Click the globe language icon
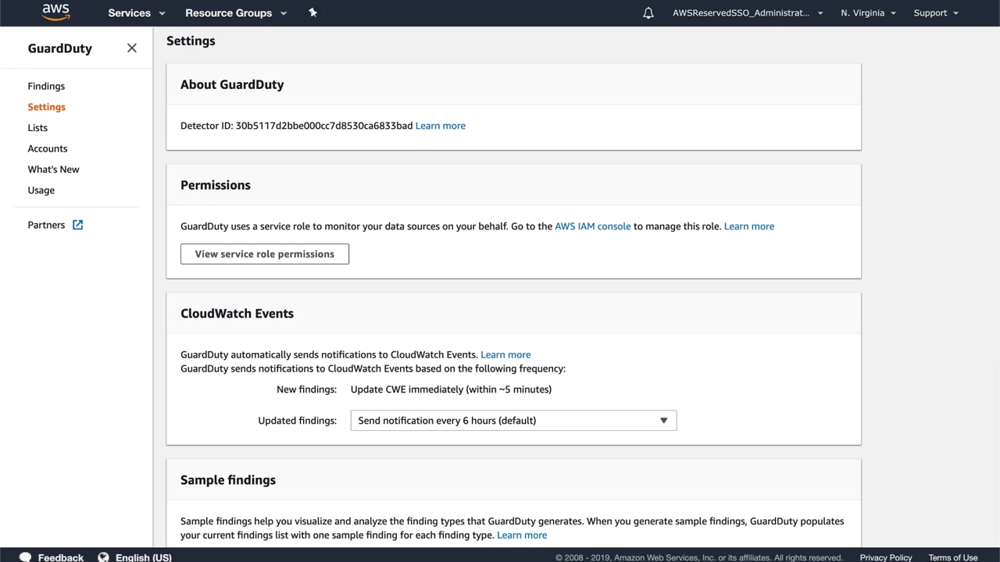Screen dimensions: 1000x562 [103, 557]
